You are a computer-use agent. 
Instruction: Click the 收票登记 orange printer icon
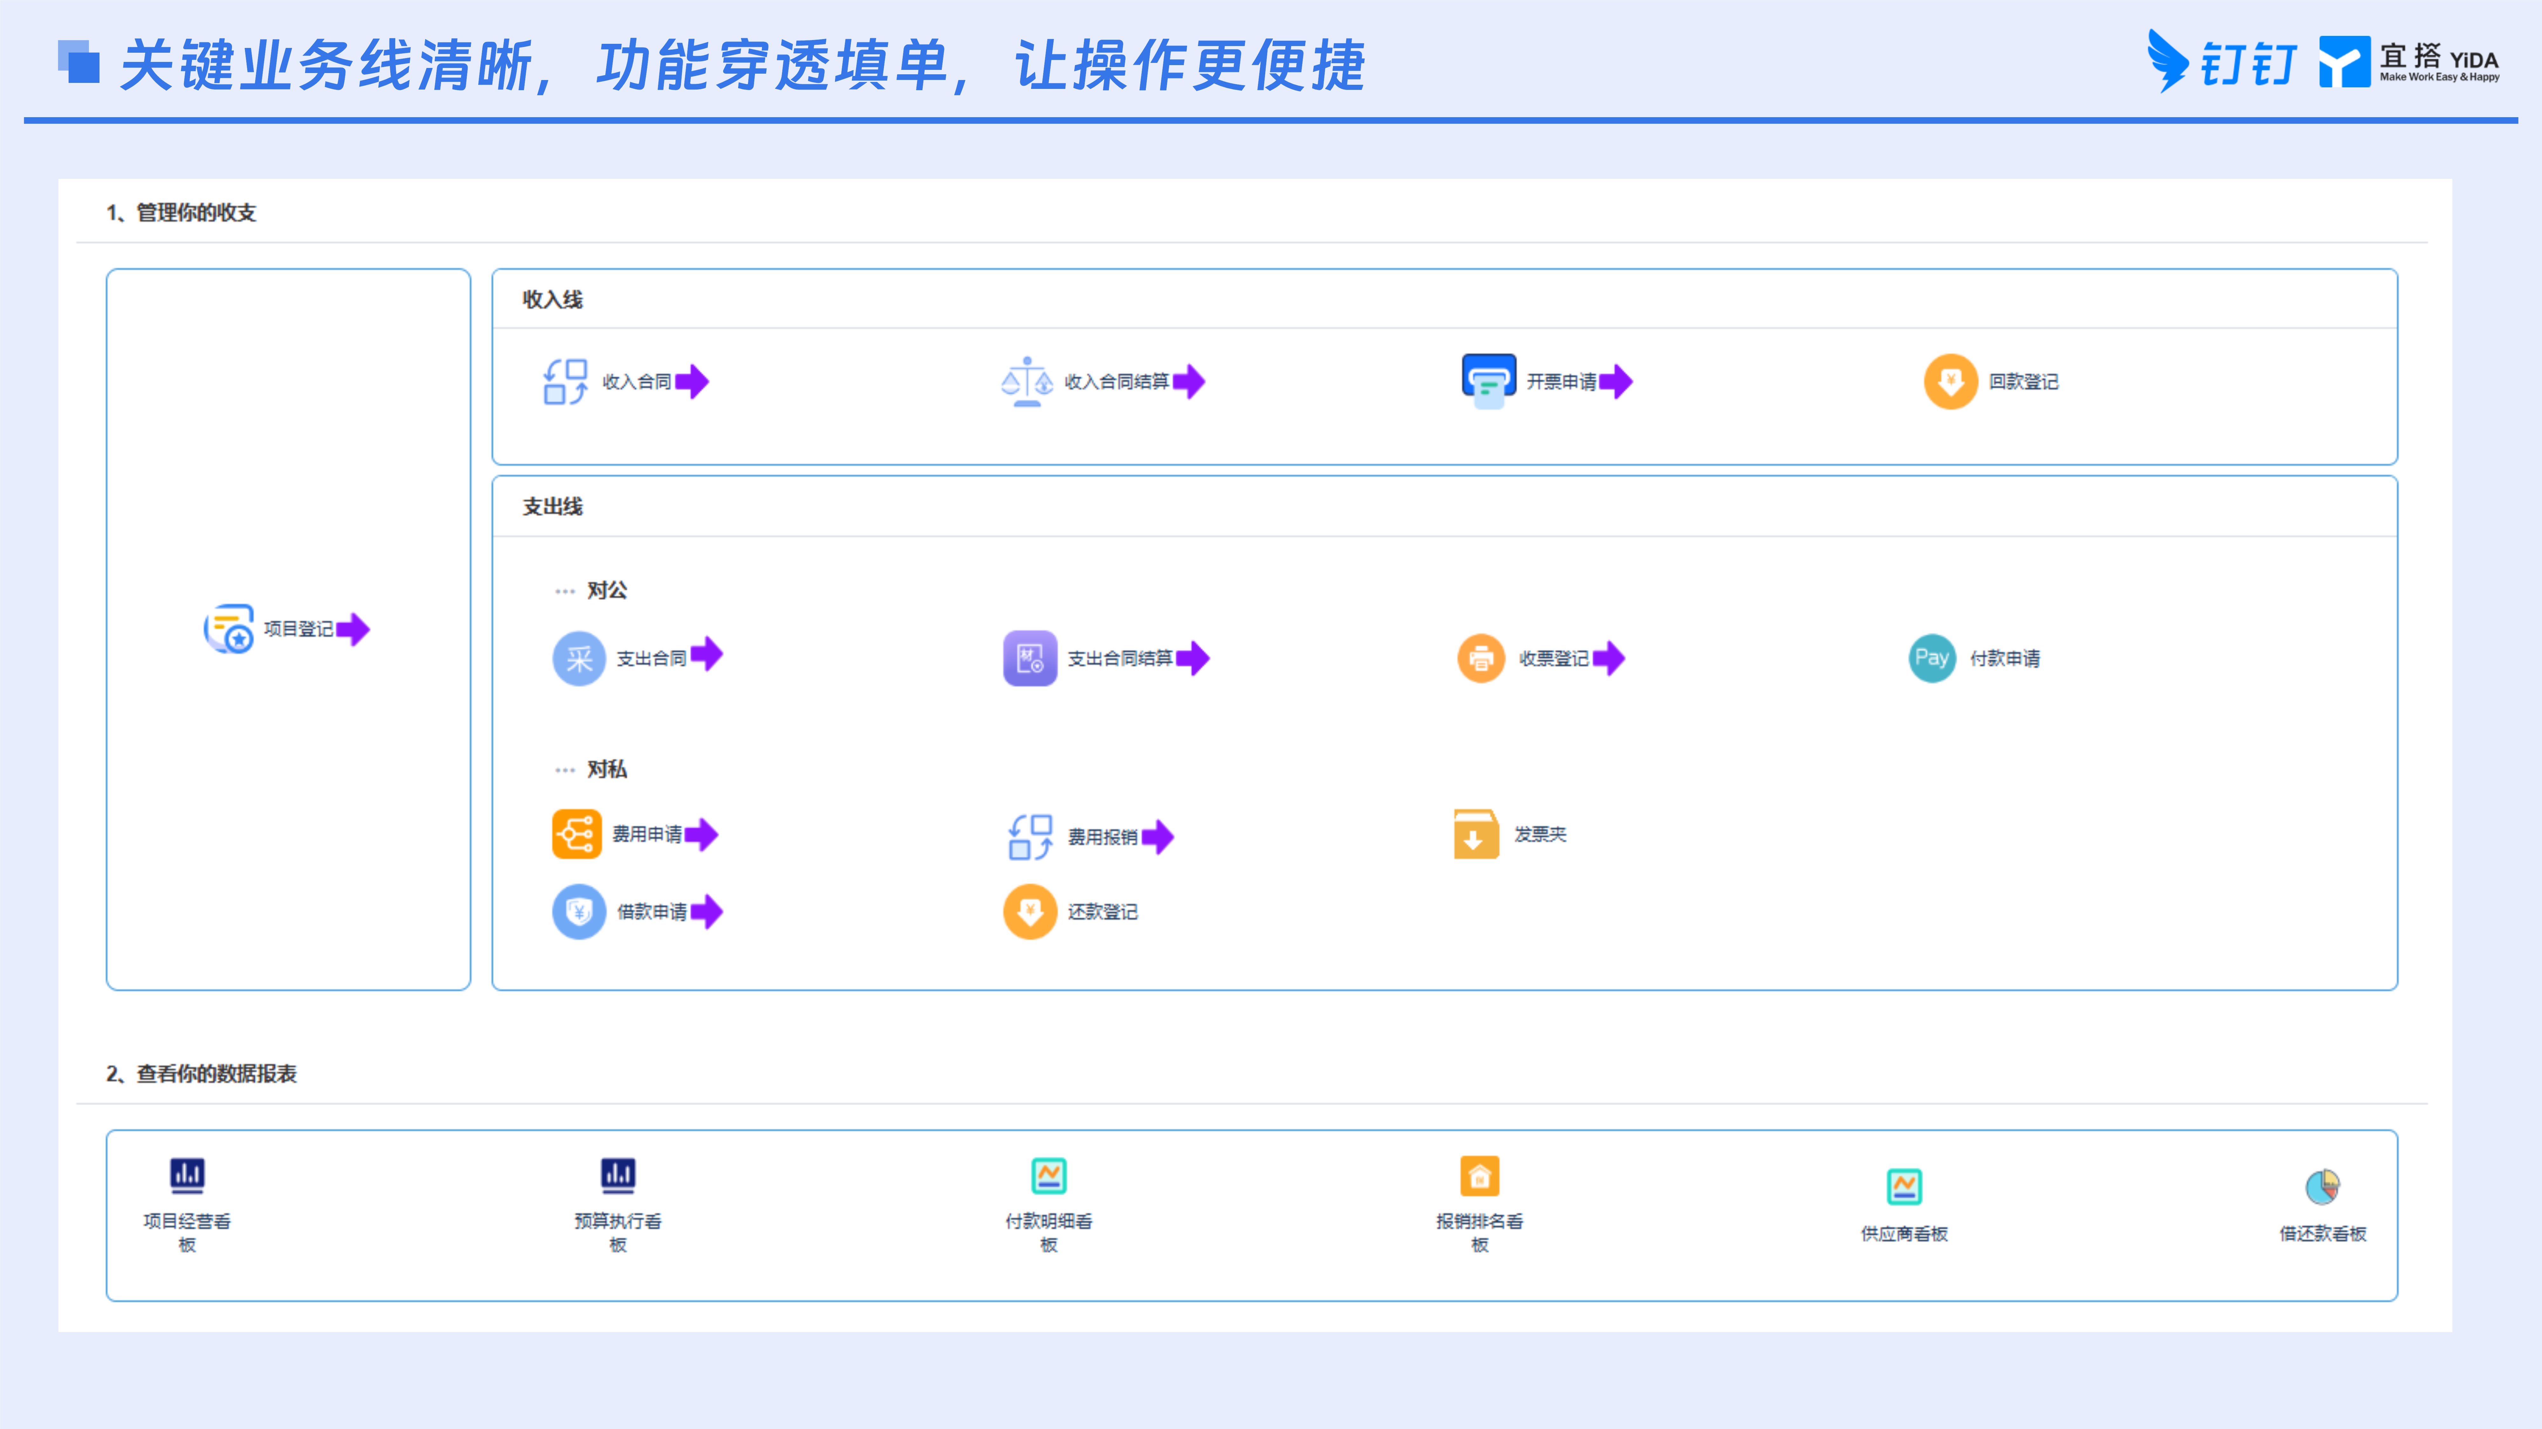click(x=1481, y=659)
